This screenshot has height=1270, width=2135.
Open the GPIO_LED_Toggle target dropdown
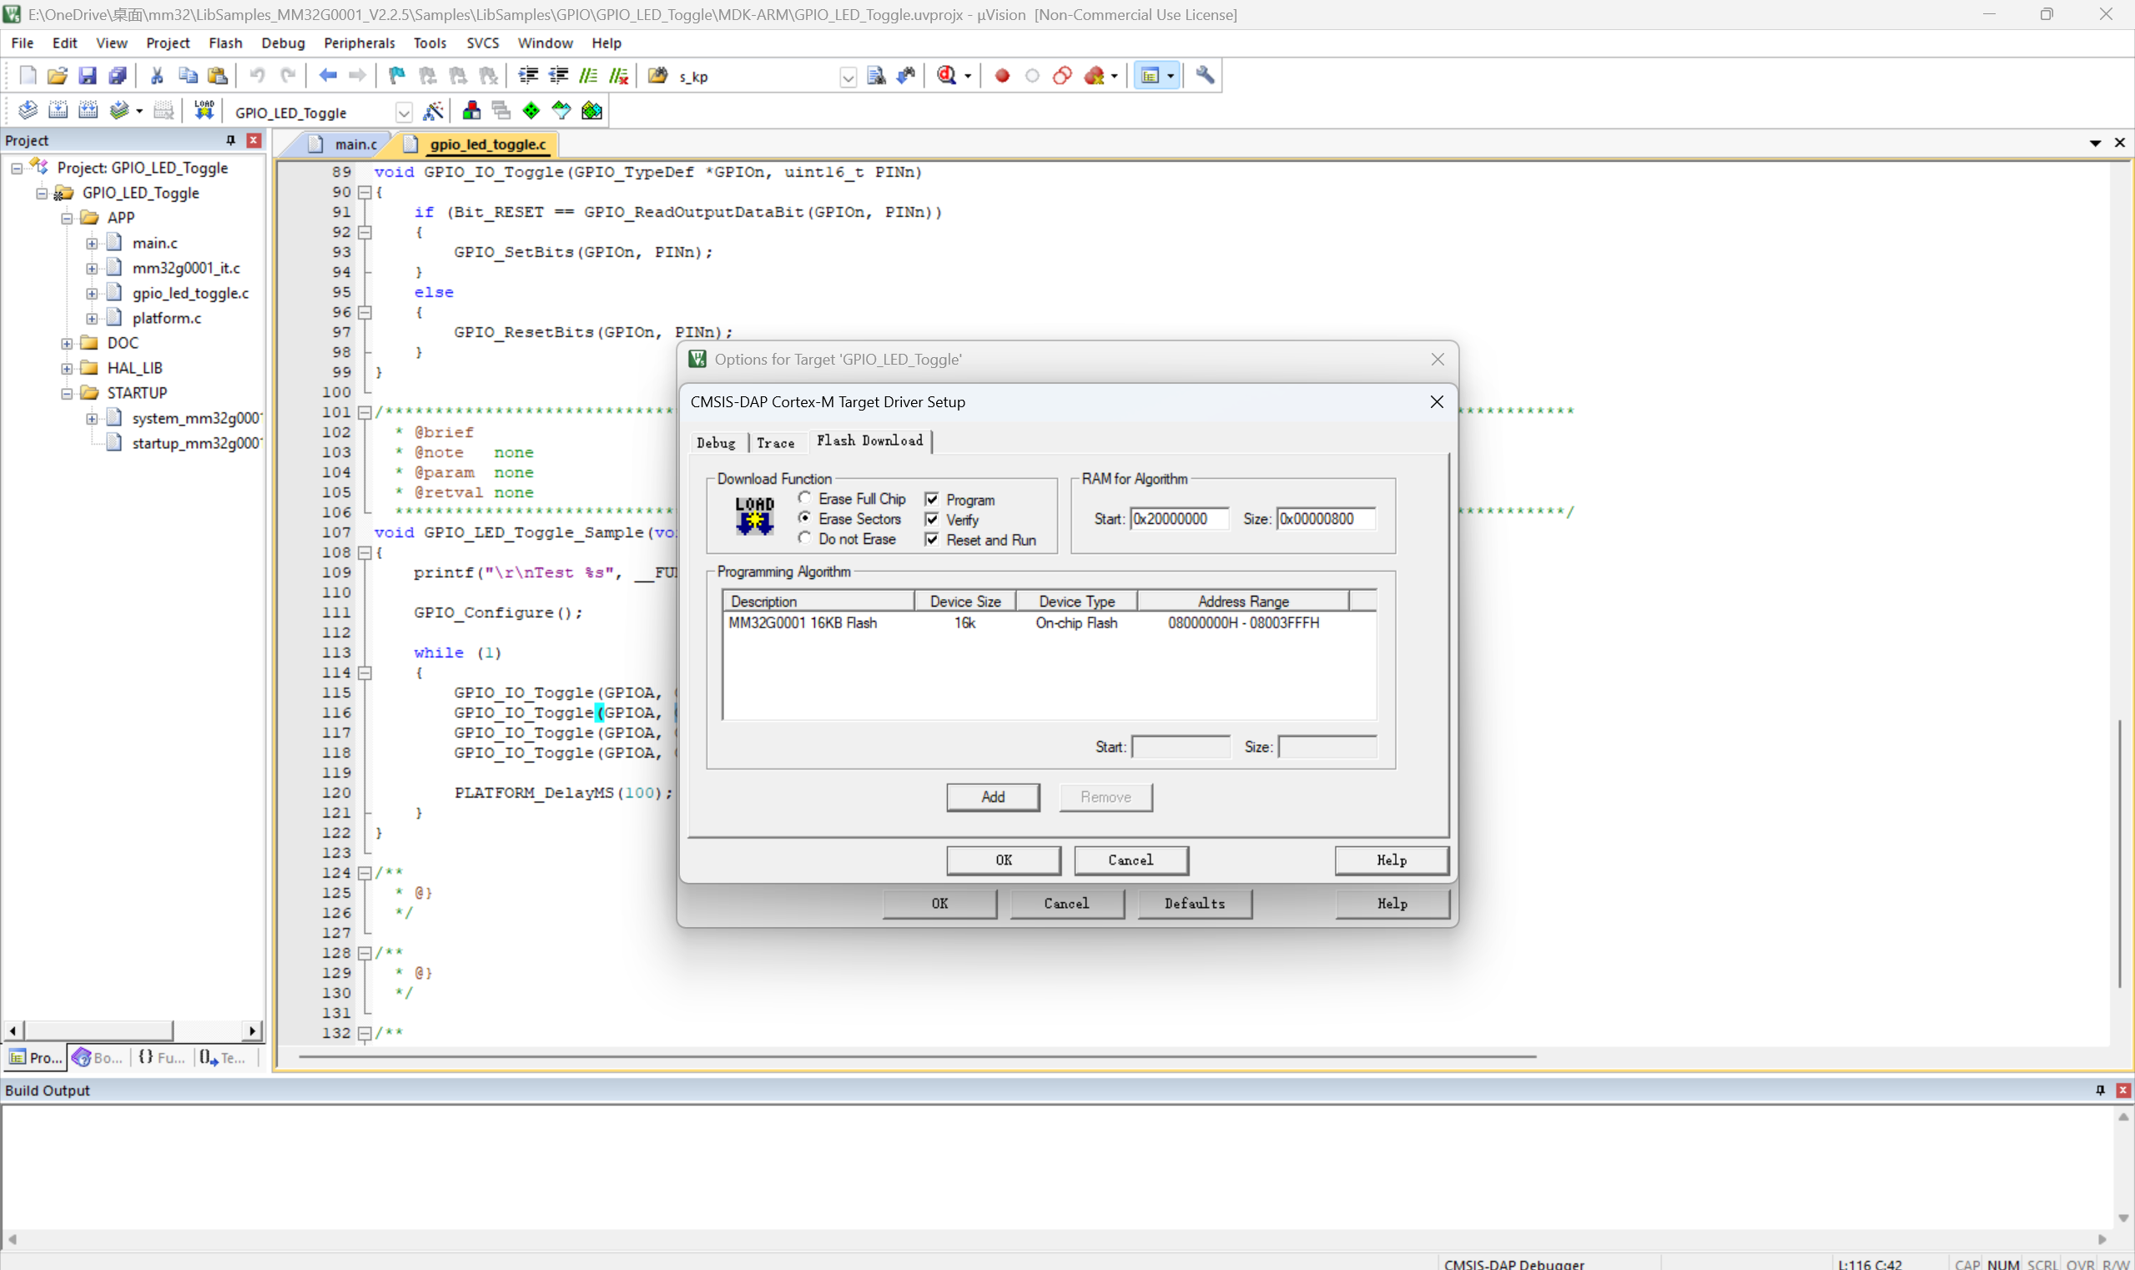(404, 112)
